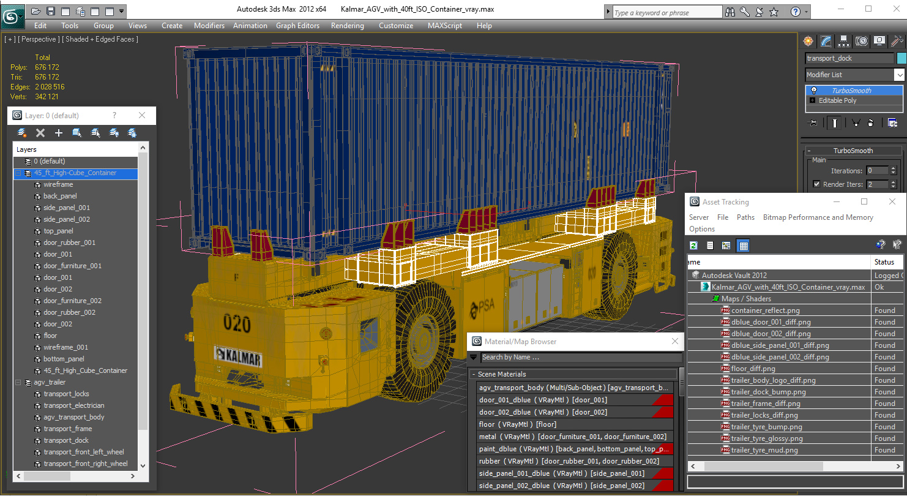Click the Layers column header

tap(76, 149)
